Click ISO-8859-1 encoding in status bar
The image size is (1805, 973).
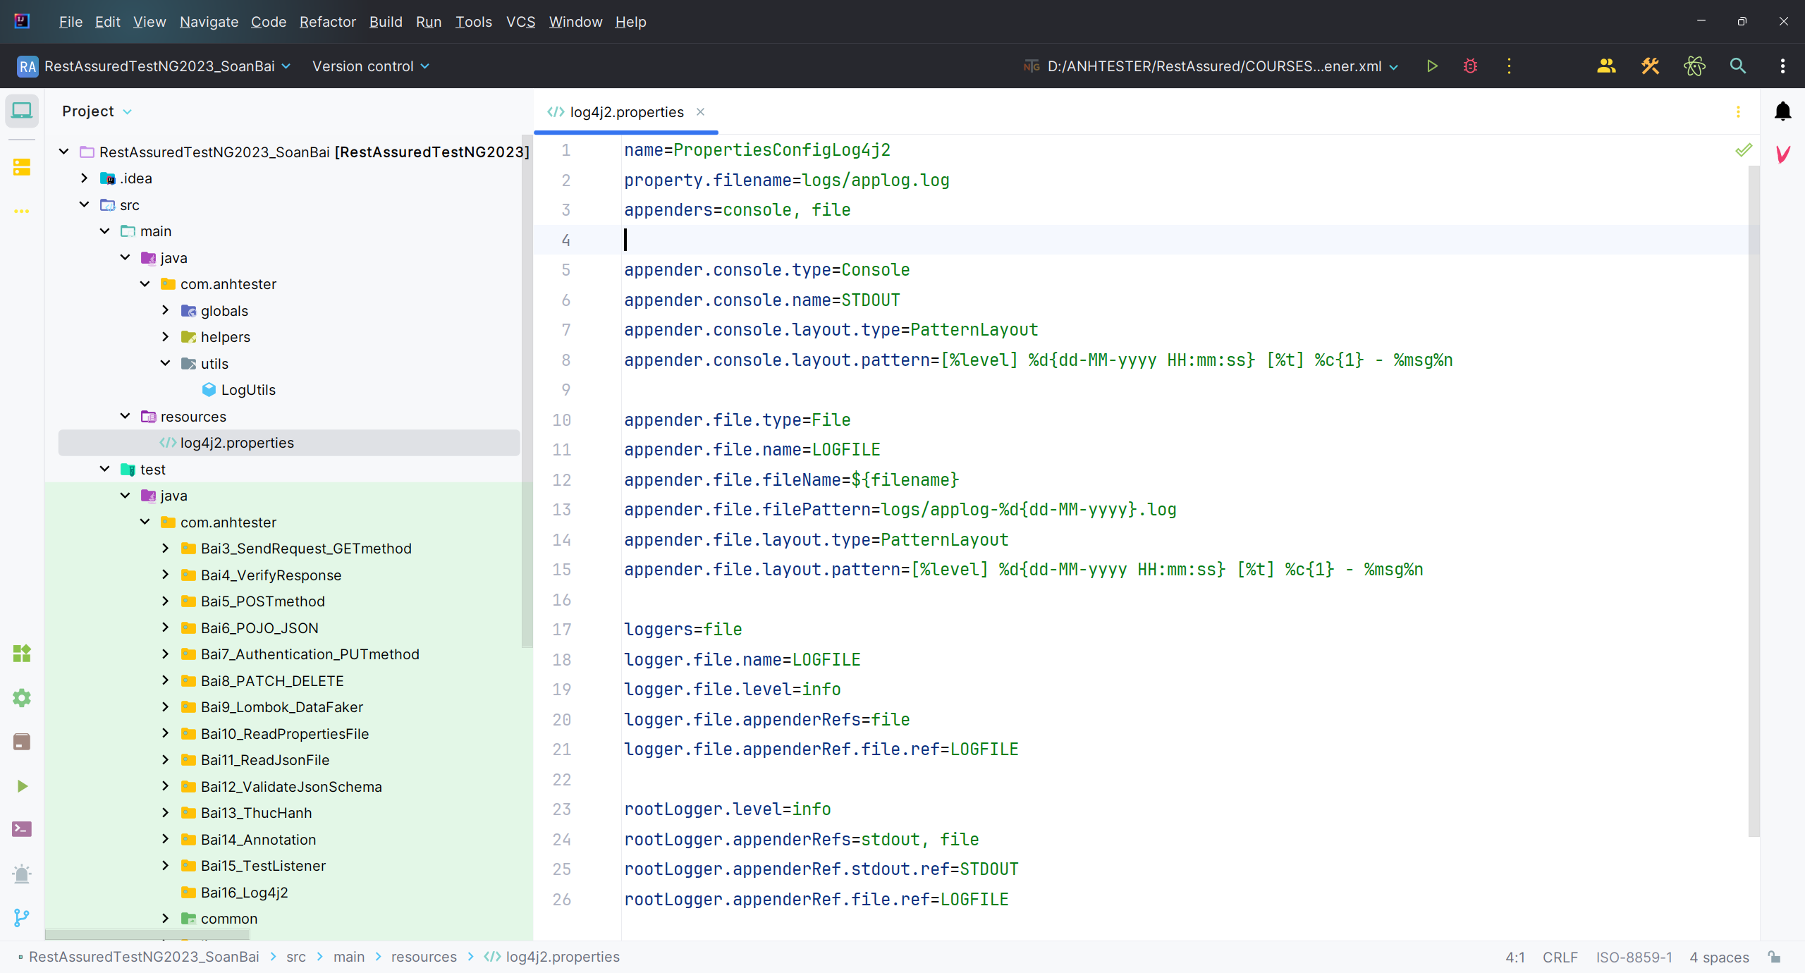click(x=1634, y=957)
